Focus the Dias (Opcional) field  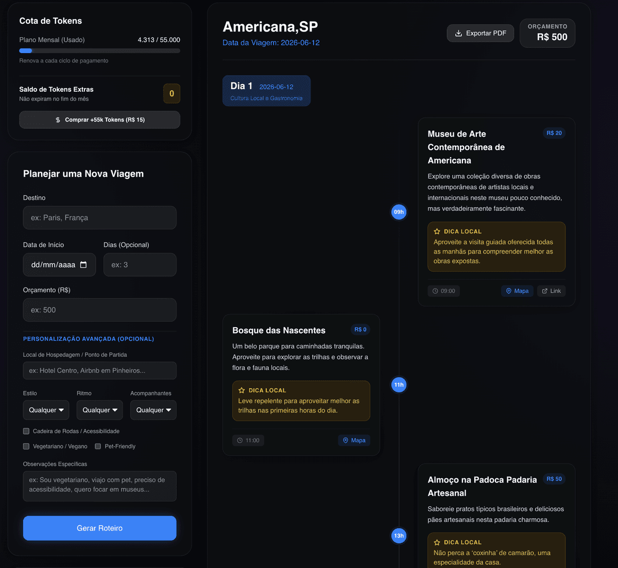tap(140, 265)
